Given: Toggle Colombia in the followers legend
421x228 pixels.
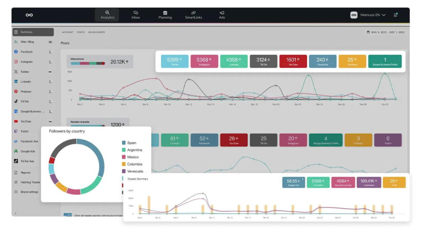Looking at the screenshot, I should (134, 164).
